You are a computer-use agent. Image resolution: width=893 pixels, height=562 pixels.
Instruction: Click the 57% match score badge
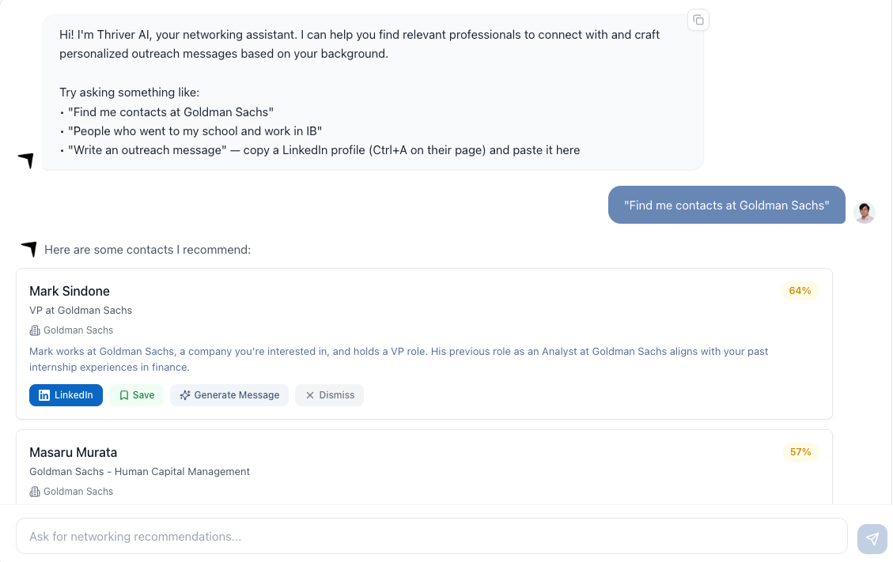(800, 452)
